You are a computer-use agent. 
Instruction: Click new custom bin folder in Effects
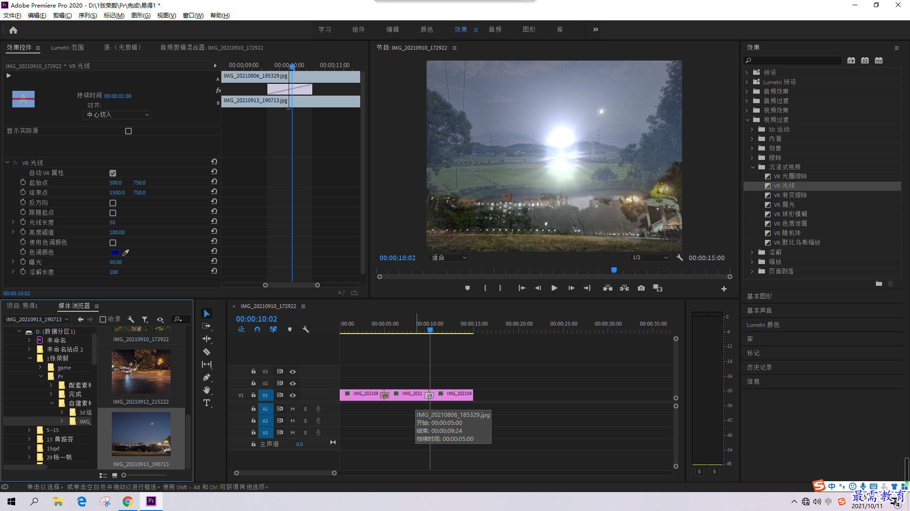[x=879, y=283]
